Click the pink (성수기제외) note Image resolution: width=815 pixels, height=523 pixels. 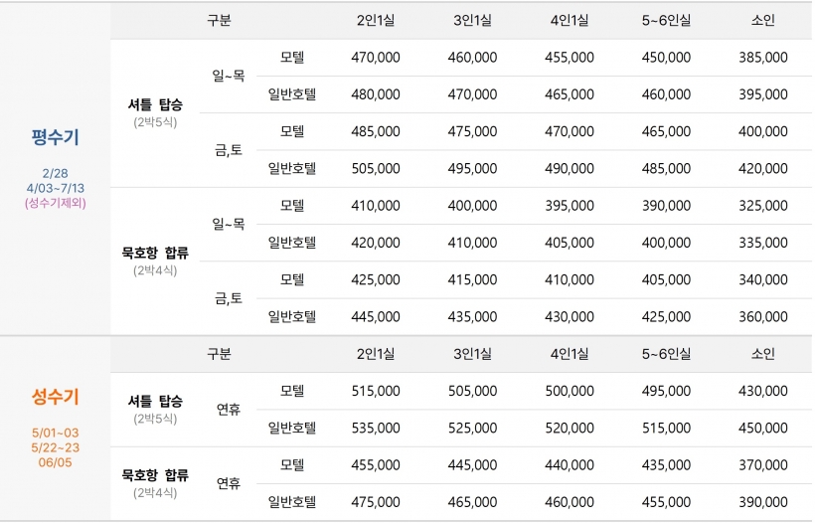pyautogui.click(x=55, y=203)
